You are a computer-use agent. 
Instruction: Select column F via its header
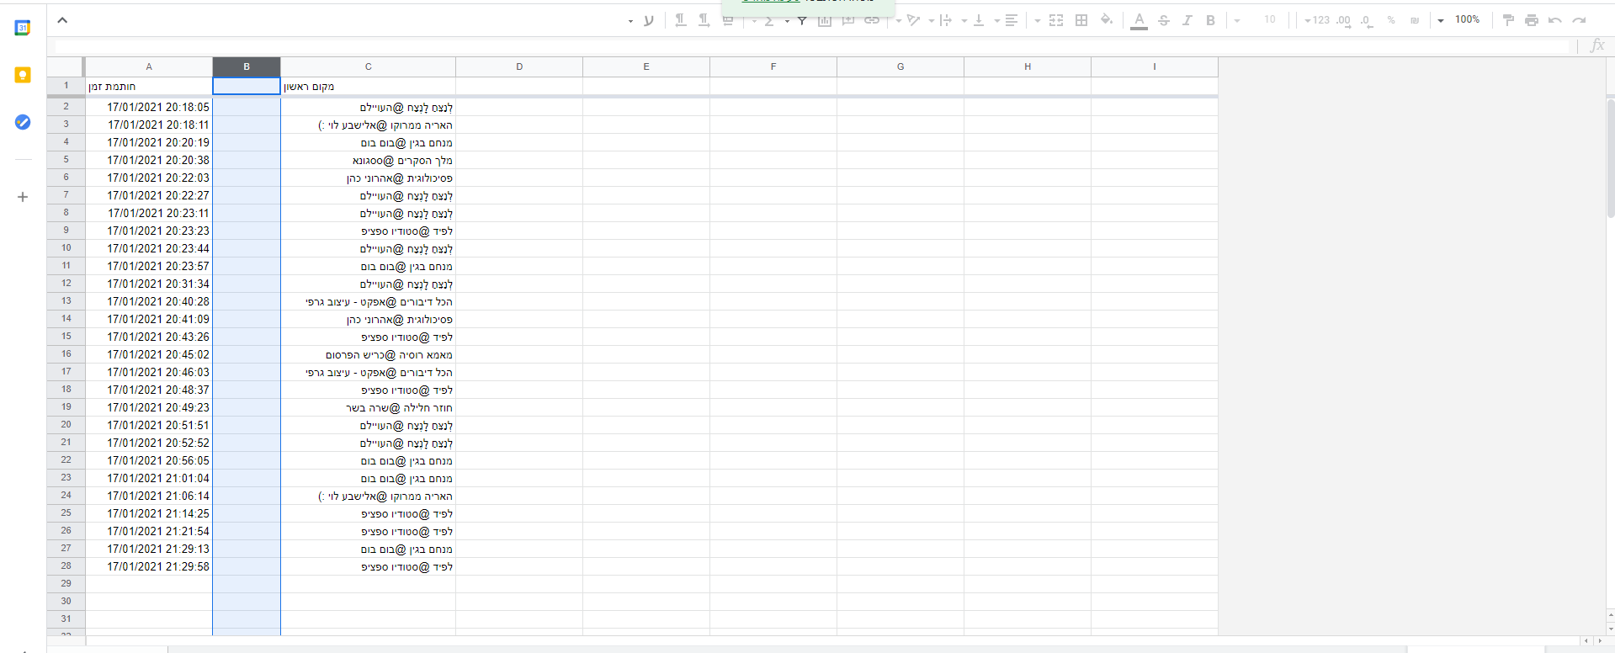coord(773,66)
